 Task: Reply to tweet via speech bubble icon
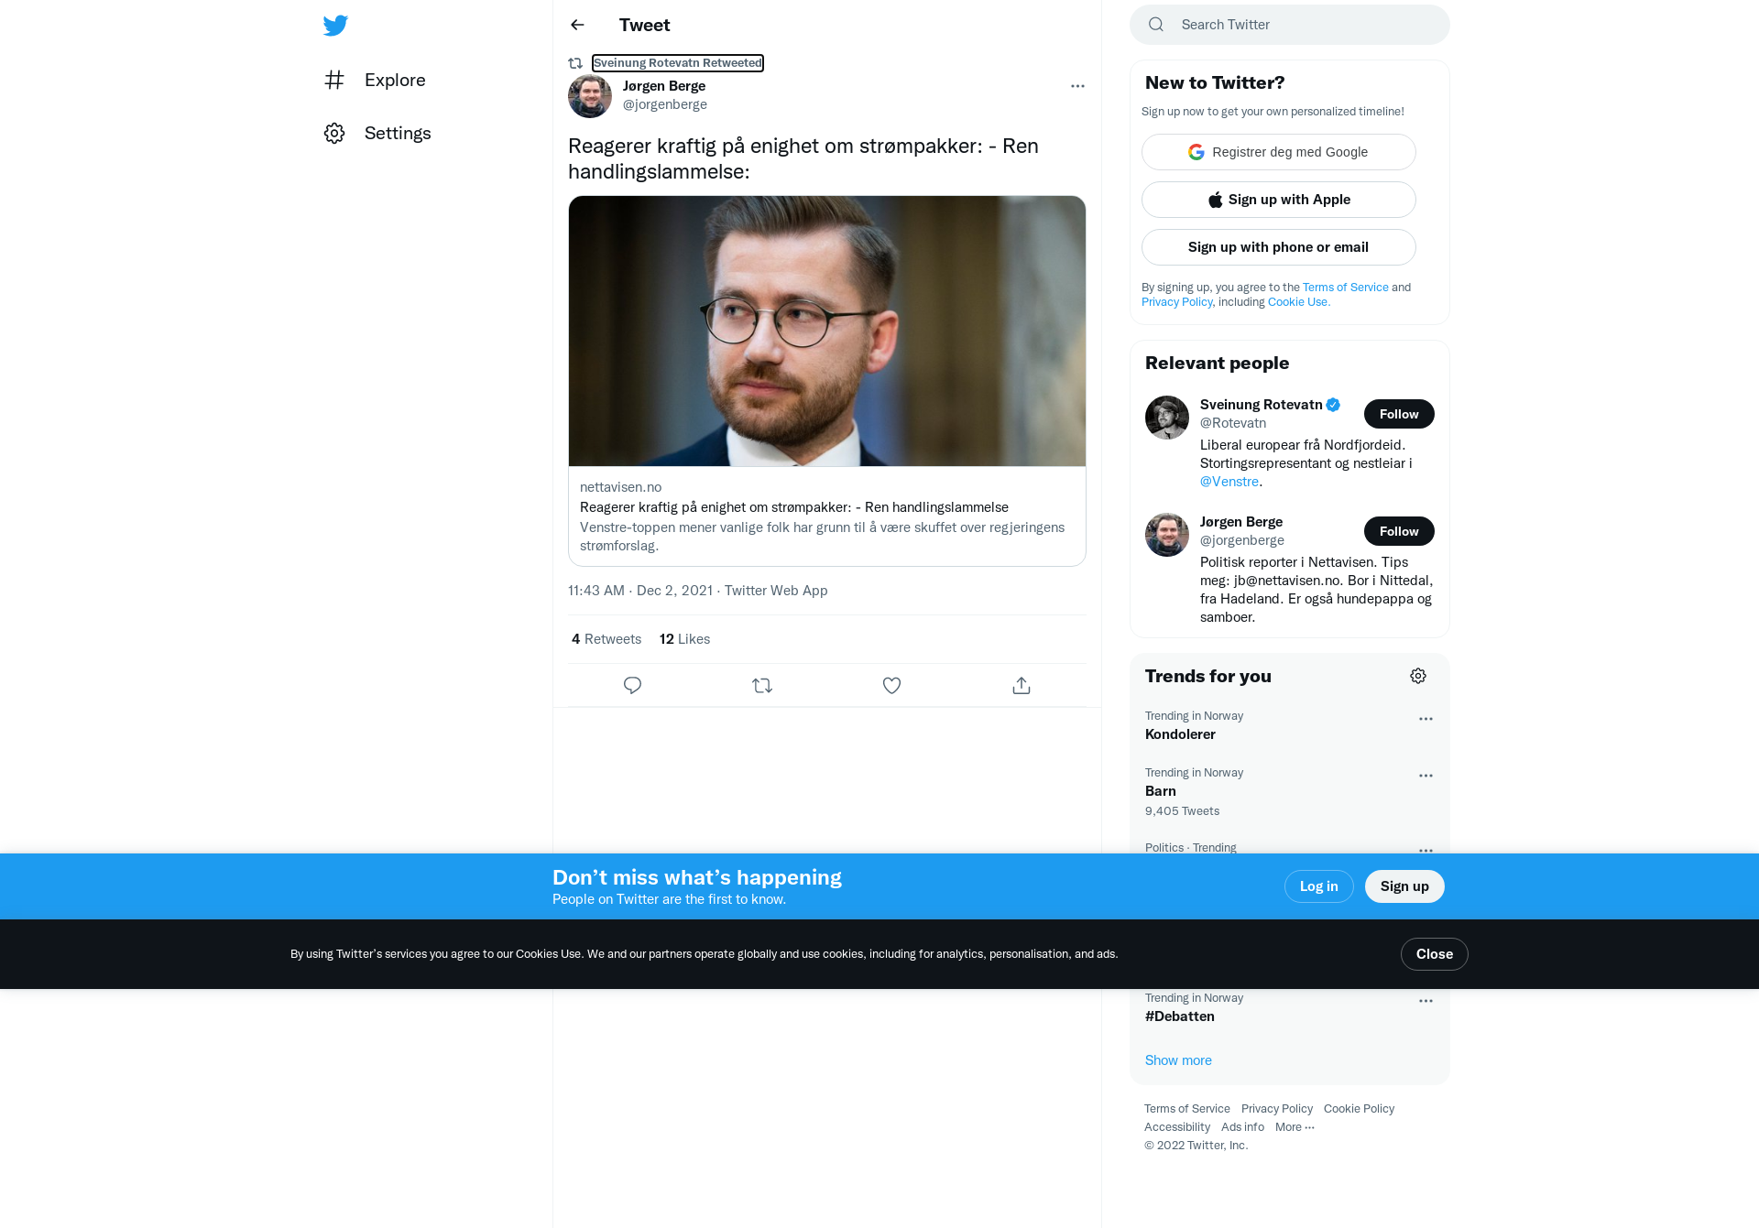point(632,685)
